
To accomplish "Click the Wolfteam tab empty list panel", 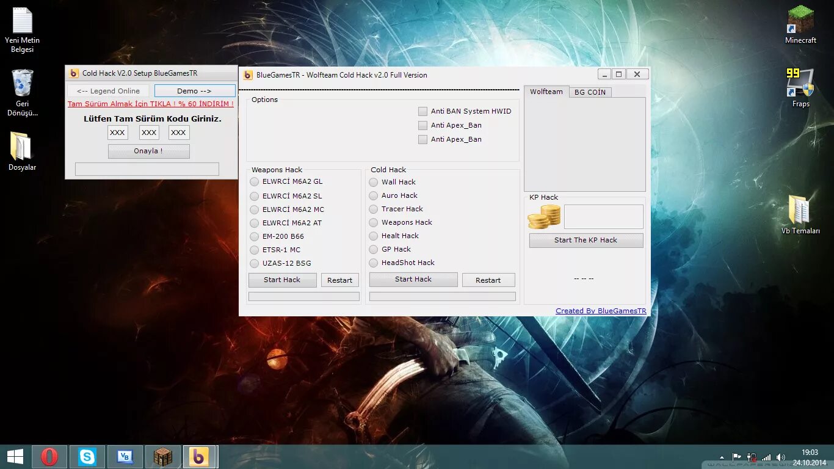I will tap(585, 144).
